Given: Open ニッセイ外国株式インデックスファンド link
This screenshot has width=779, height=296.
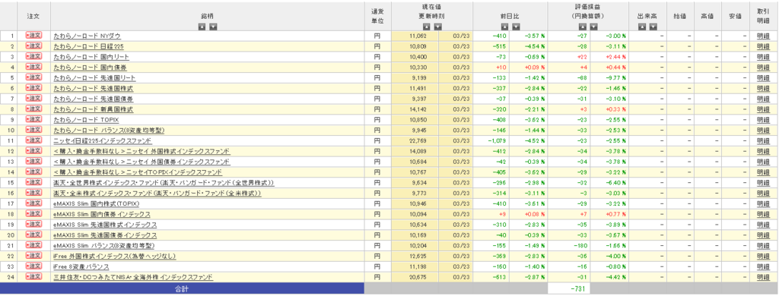Looking at the screenshot, I should (x=141, y=151).
